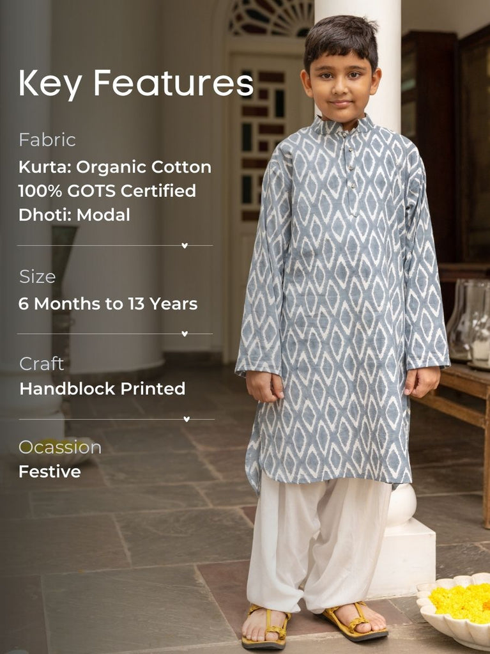Click the Size label
The height and width of the screenshot is (654, 490).
coord(38,277)
